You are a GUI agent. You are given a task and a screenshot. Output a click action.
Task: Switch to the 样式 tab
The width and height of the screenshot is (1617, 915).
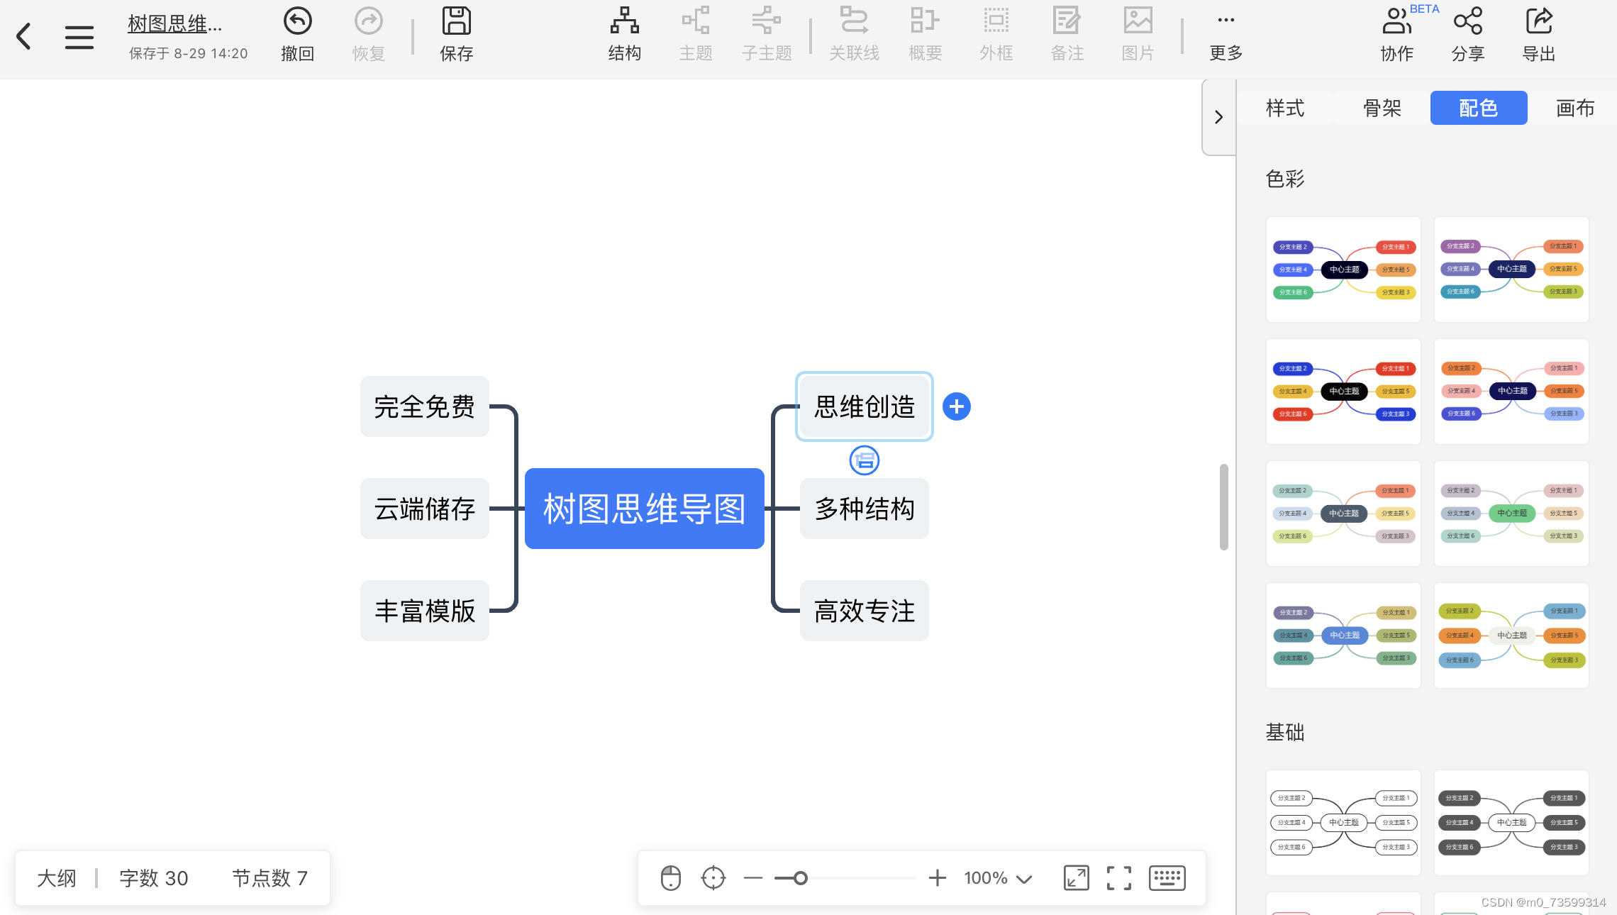[1285, 108]
